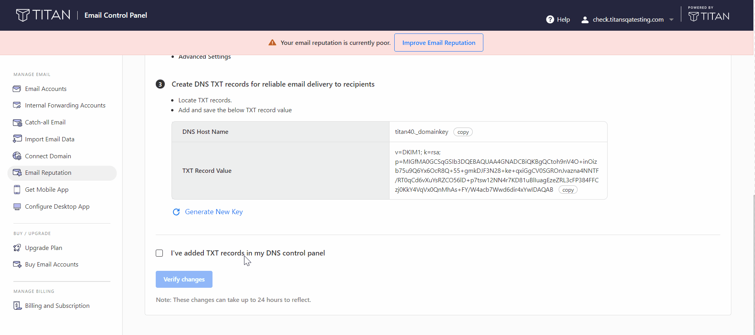Image resolution: width=755 pixels, height=335 pixels.
Task: Expand the check.titansqatesting.com account dropdown arrow
Action: coord(671,20)
